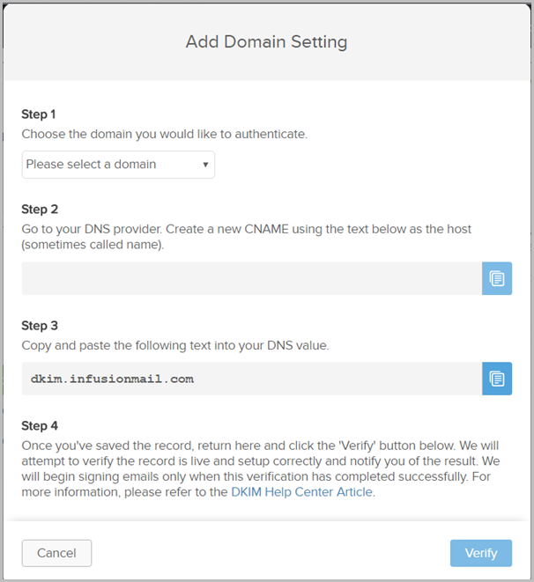Click the Step 1 heading
This screenshot has height=582, width=534.
point(39,114)
